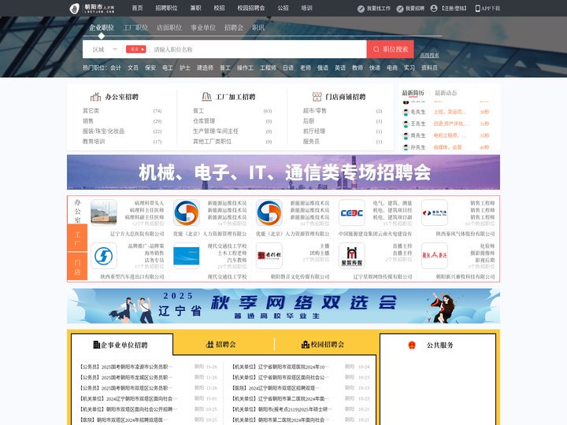Screen dimensions: 567x425
Task: Click the avatar icon beside 毛先生
Action: click(406, 113)
